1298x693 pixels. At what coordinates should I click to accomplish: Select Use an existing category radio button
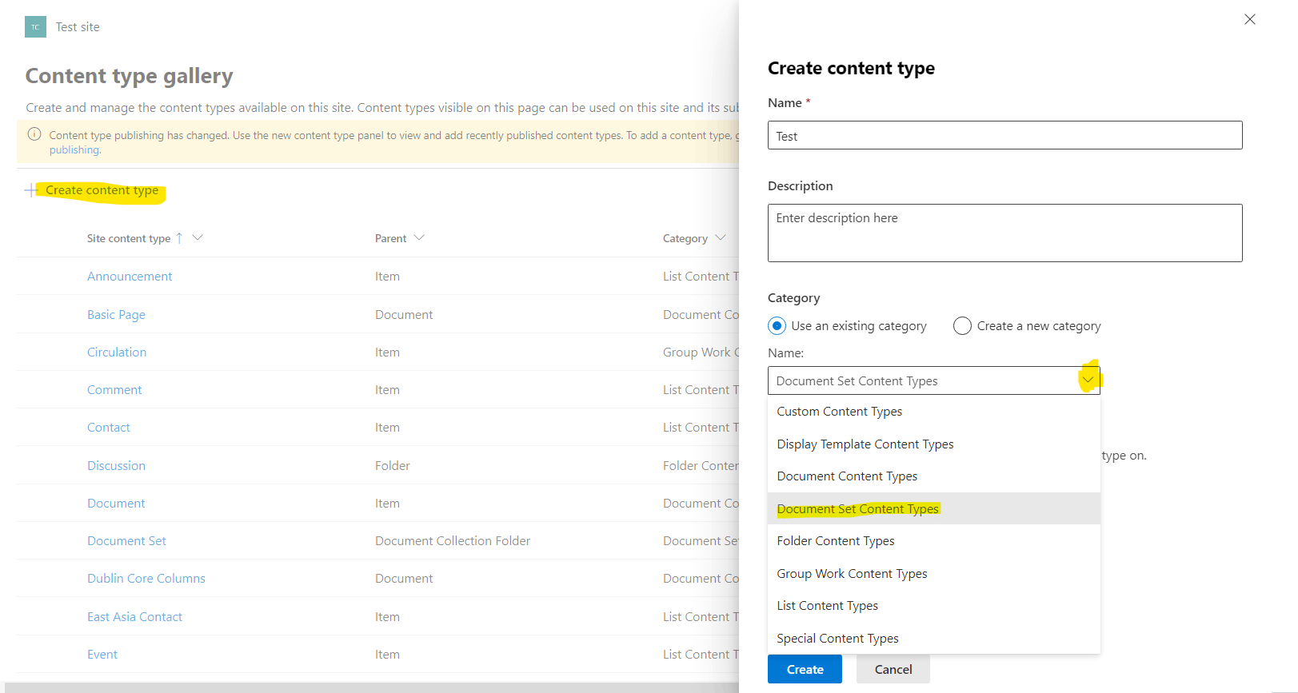777,326
